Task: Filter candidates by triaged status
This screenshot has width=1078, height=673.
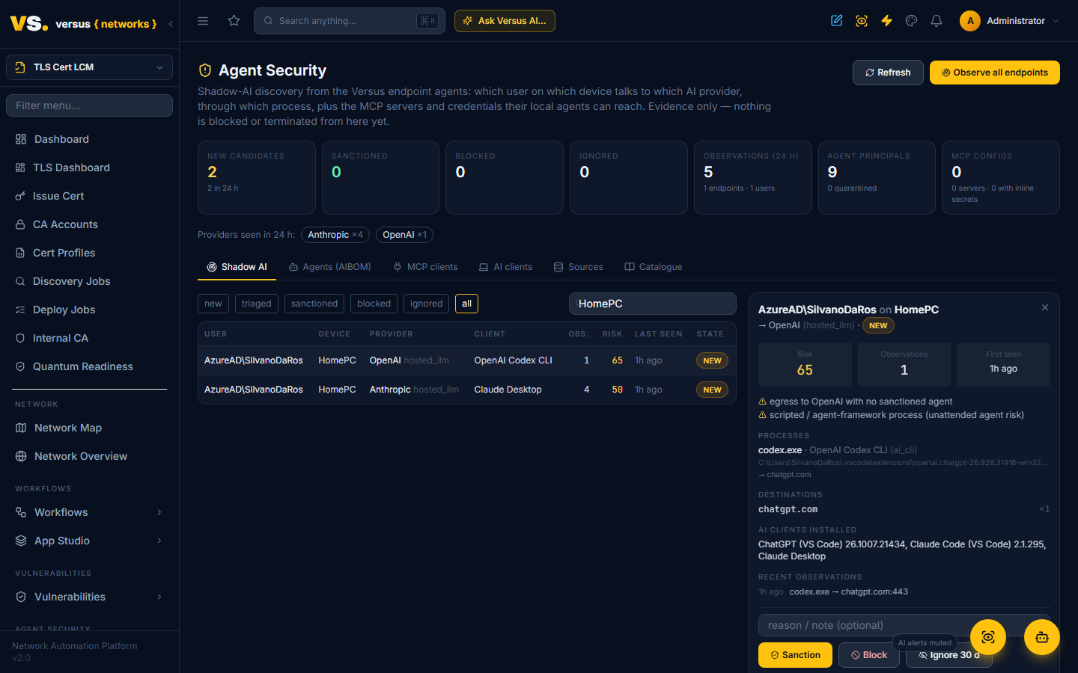Action: (257, 304)
